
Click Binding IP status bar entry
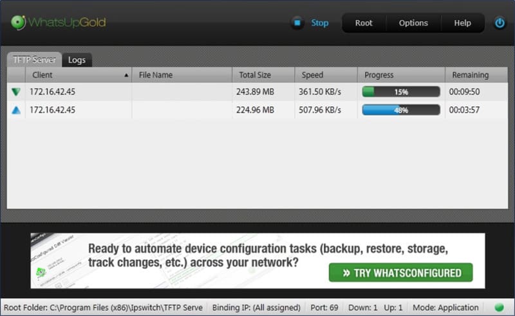coord(256,308)
